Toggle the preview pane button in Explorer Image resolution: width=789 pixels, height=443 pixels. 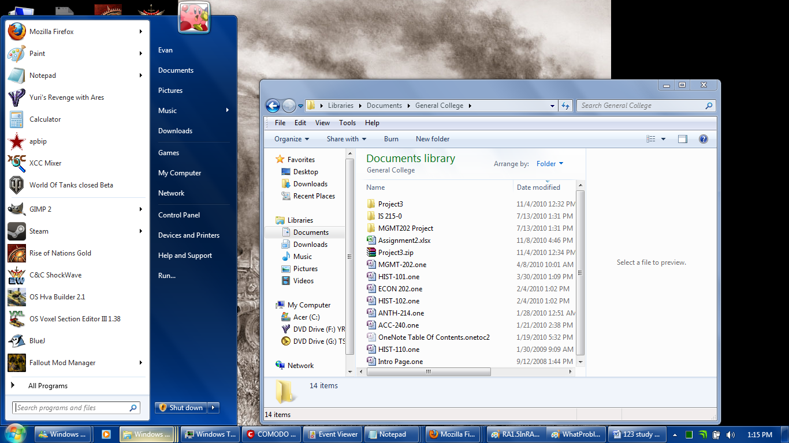point(683,139)
